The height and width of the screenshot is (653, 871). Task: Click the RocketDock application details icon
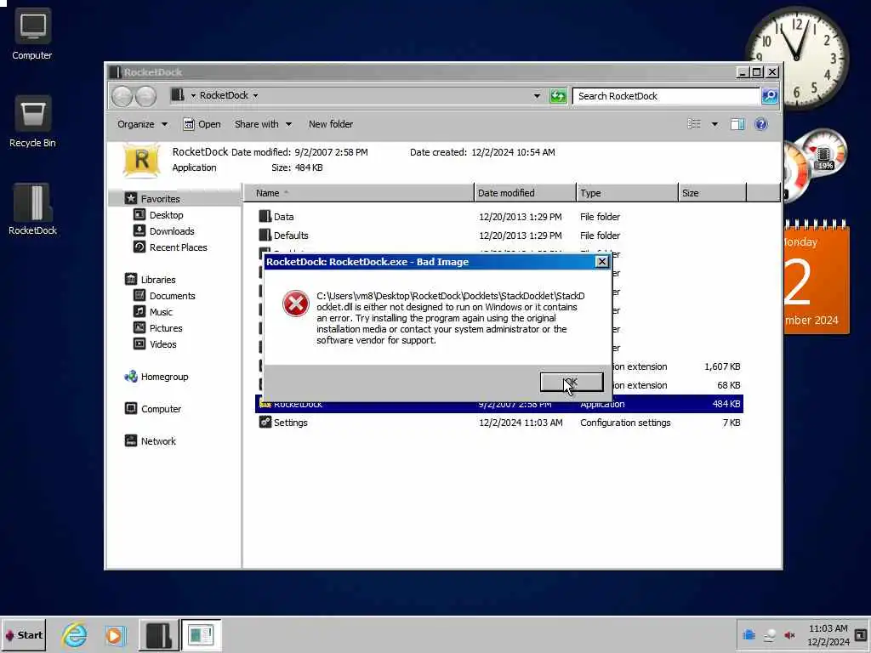[141, 161]
